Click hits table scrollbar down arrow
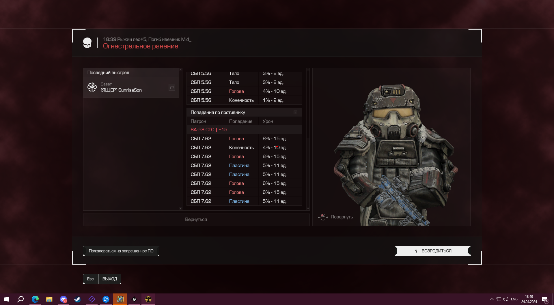This screenshot has width=554, height=305. pos(308,209)
